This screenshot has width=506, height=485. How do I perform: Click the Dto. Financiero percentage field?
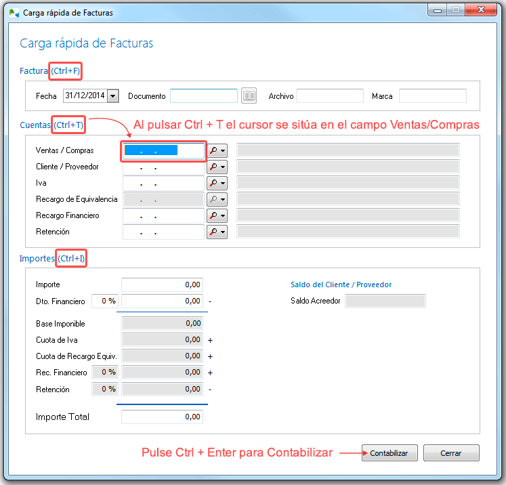click(104, 301)
